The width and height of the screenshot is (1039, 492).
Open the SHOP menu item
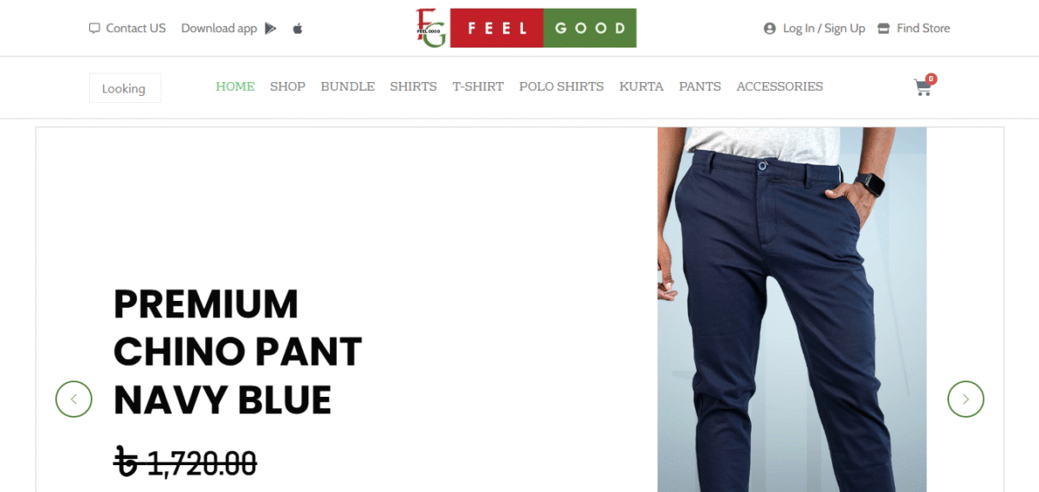[x=287, y=86]
